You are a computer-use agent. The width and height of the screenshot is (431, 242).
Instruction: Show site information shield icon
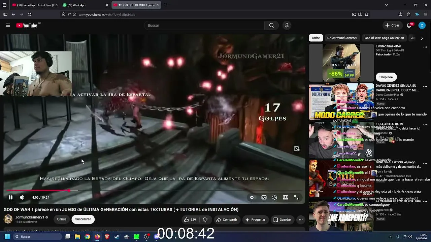(63, 14)
